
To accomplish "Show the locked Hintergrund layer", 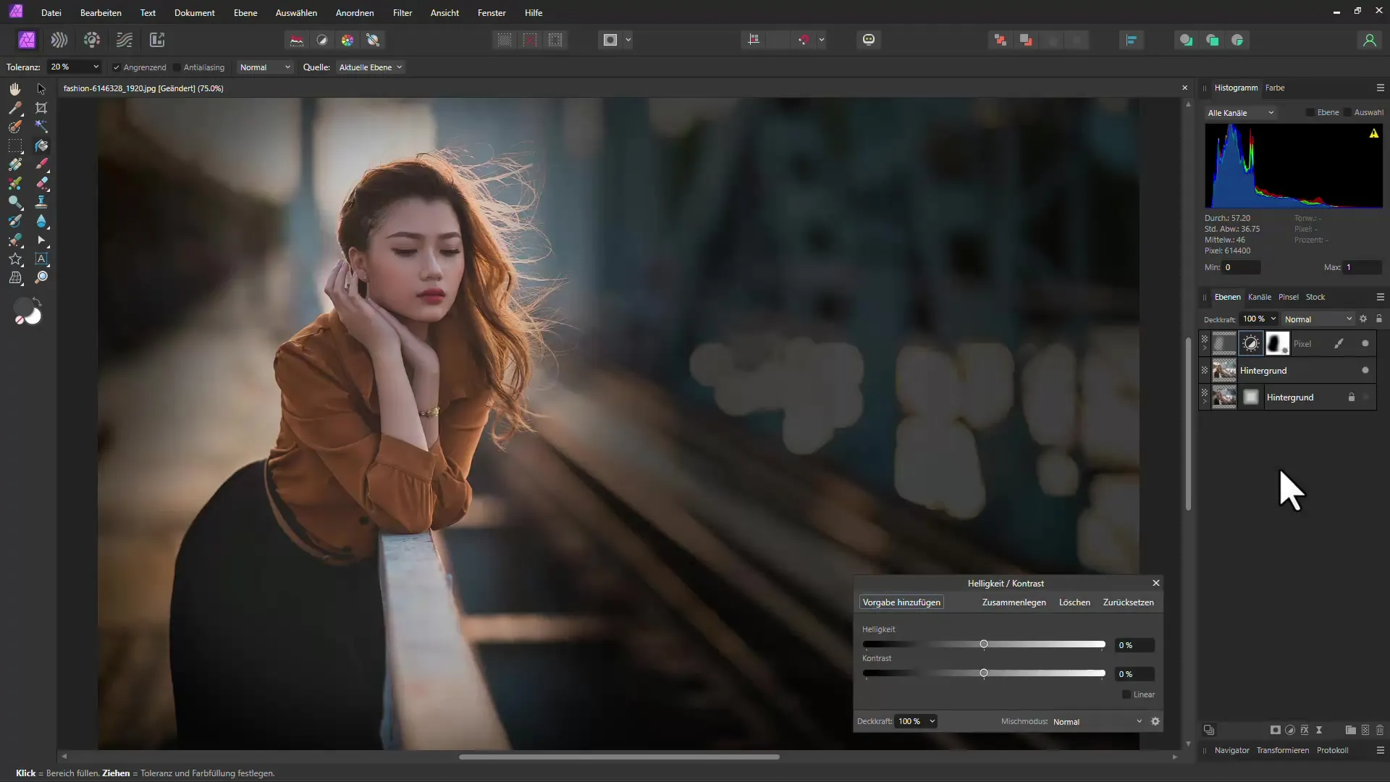I will click(1366, 398).
